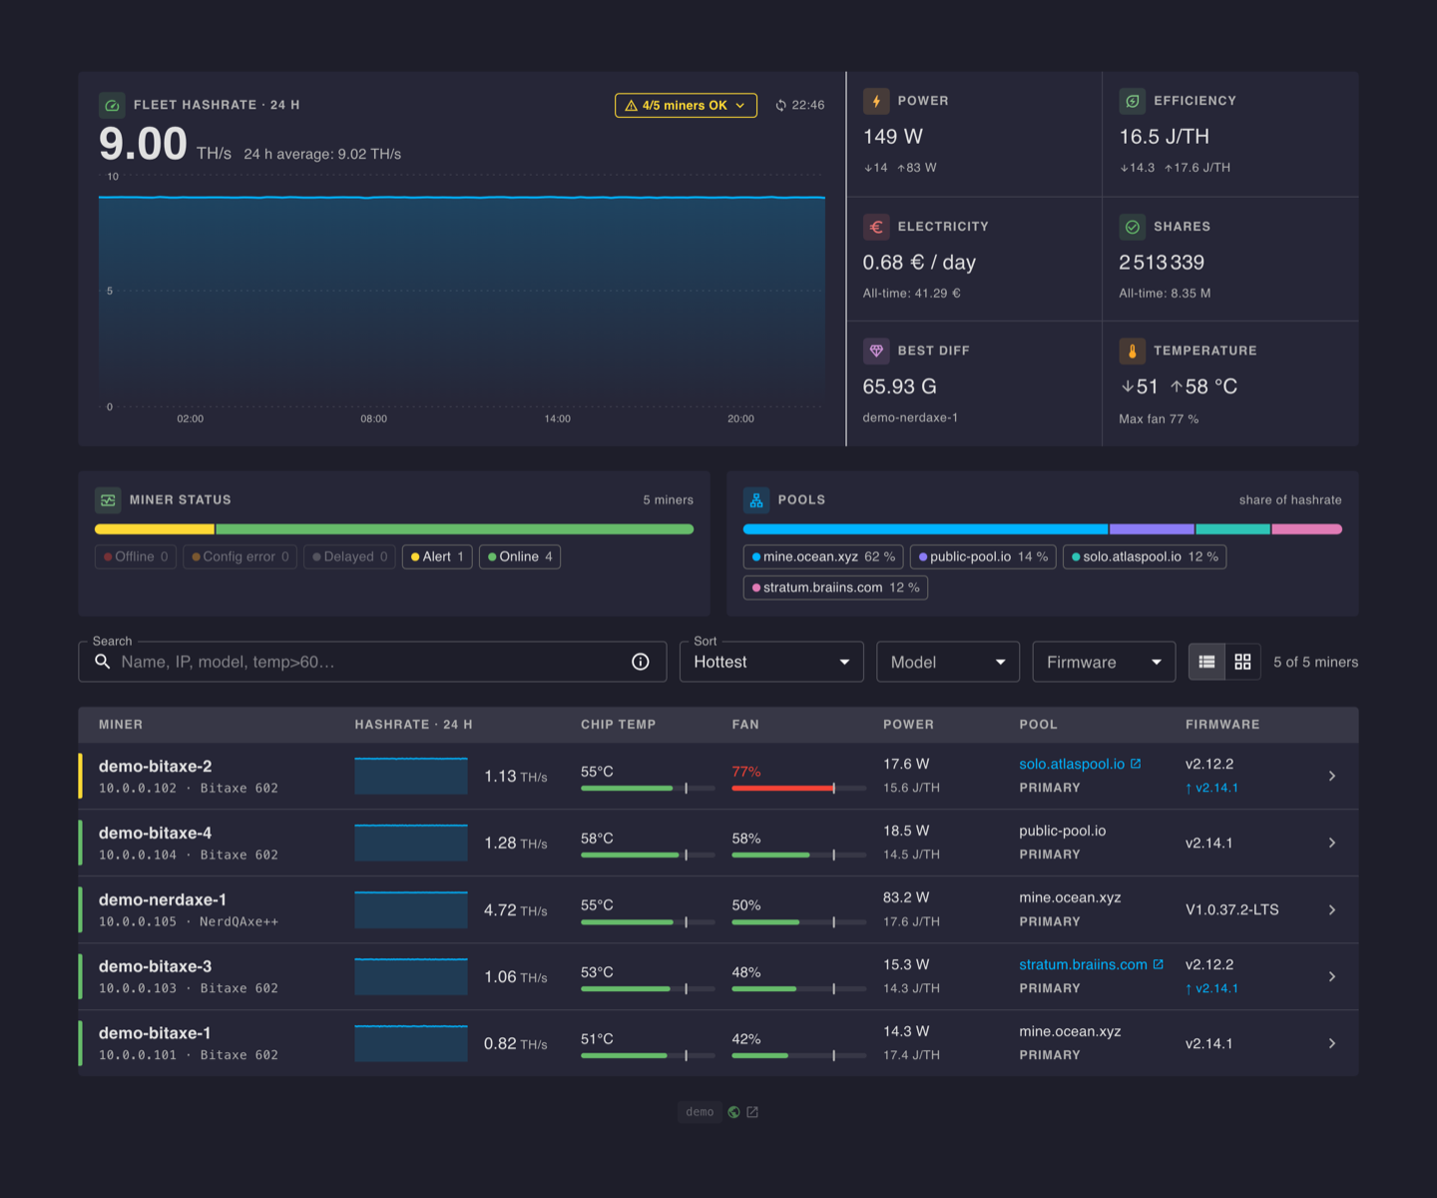Click the red fan bar for demo-bitaxe-2
This screenshot has height=1198, width=1437.
click(x=782, y=788)
